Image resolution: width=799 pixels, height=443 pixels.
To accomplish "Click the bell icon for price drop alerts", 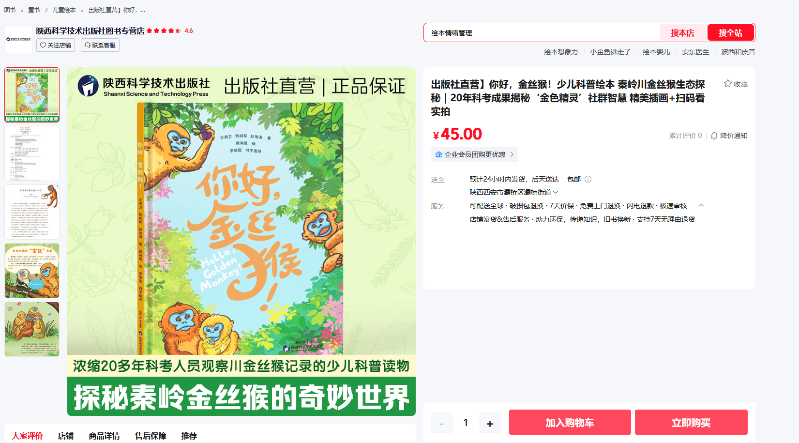I will click(x=714, y=136).
